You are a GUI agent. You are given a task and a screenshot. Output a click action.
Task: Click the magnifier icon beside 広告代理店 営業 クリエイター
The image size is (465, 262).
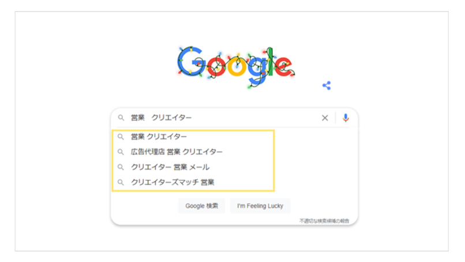click(x=121, y=152)
